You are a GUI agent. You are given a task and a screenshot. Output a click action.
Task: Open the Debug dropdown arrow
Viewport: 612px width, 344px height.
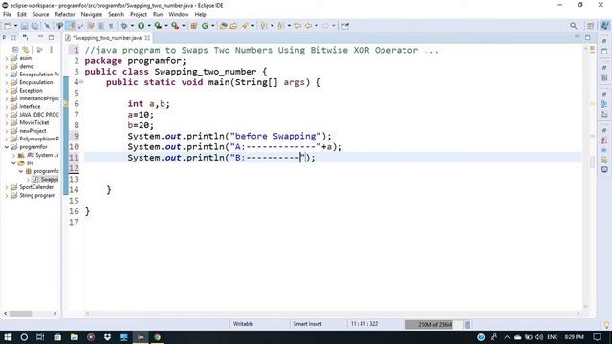pyautogui.click(x=132, y=26)
